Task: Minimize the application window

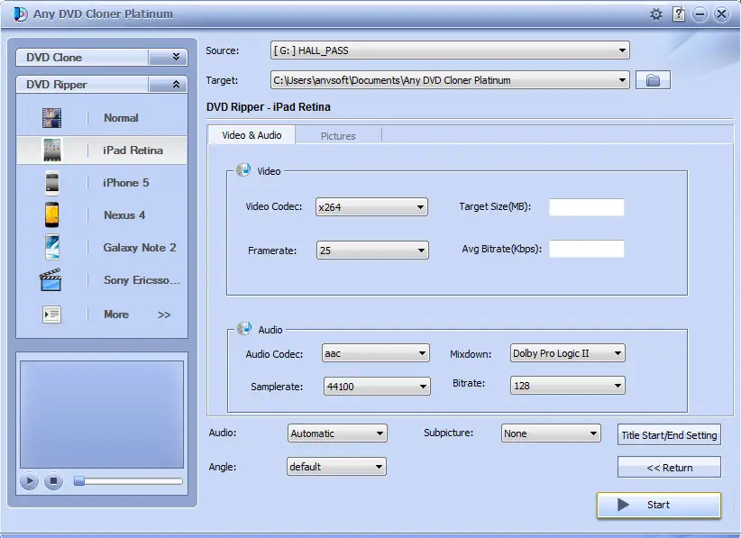Action: coord(700,14)
